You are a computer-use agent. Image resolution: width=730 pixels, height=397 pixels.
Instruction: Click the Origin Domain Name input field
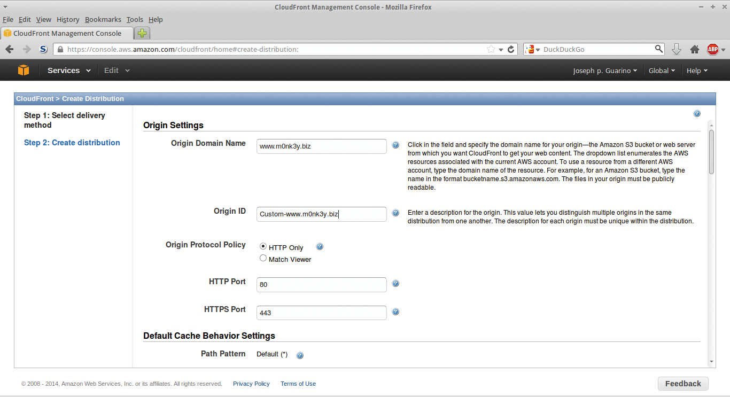(322, 146)
